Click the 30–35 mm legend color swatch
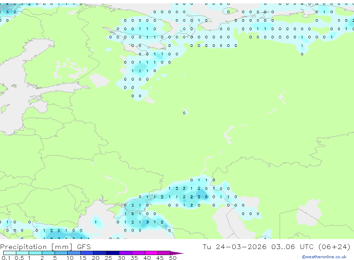354x260 pixels. 126,253
